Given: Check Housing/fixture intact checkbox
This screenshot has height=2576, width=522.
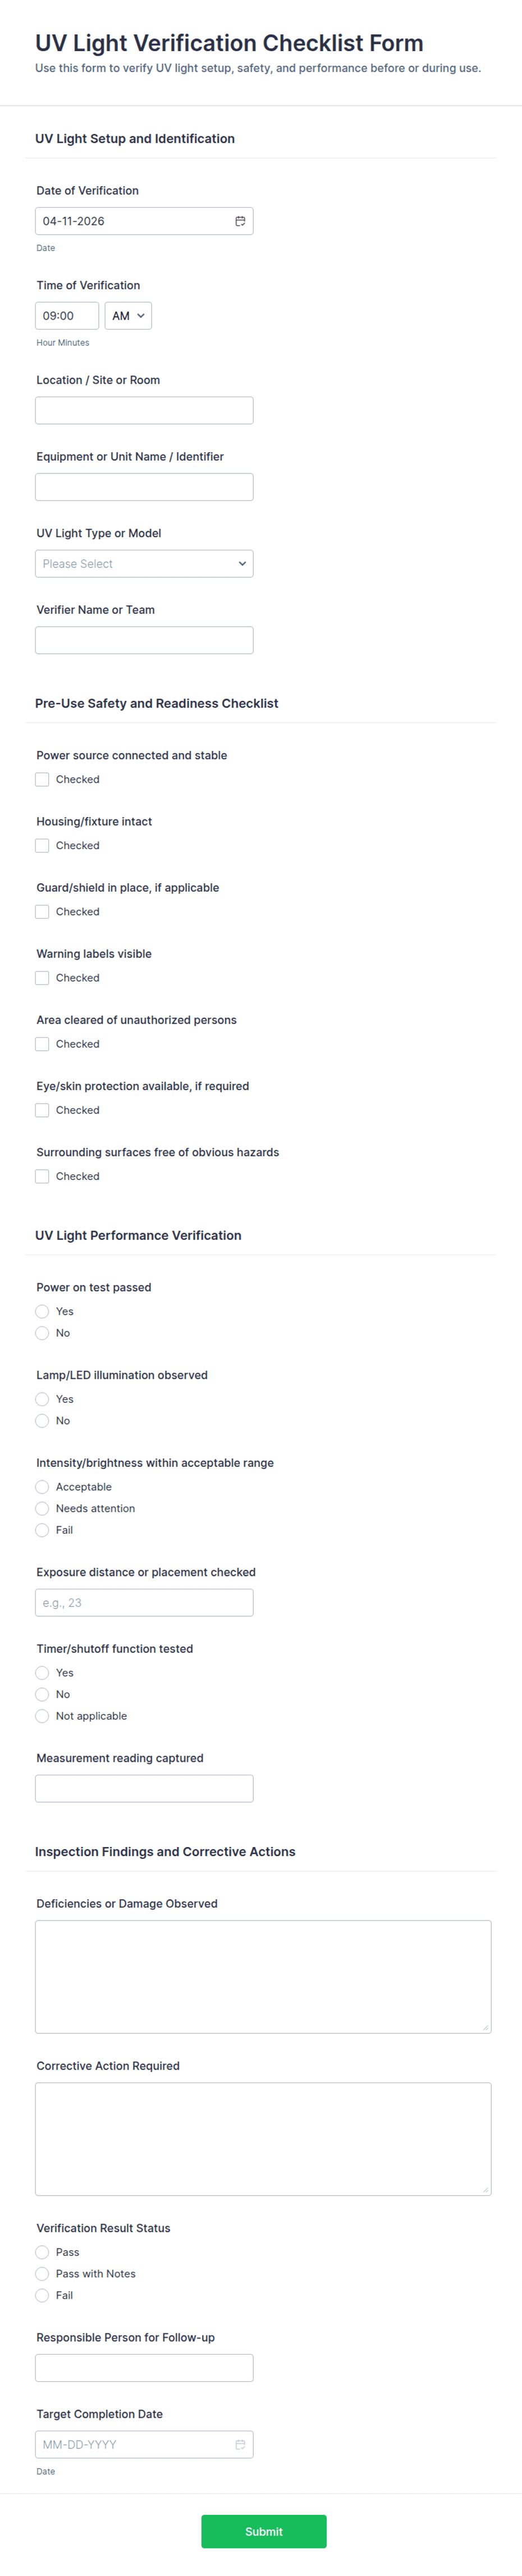Looking at the screenshot, I should [x=42, y=846].
